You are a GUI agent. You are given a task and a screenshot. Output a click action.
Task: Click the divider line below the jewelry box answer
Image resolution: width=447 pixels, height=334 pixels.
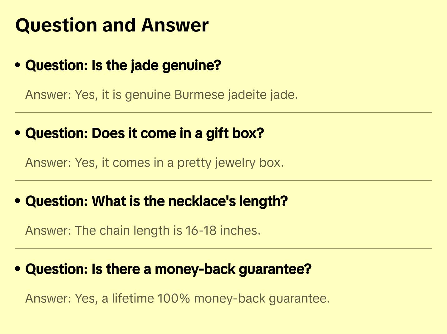(223, 180)
